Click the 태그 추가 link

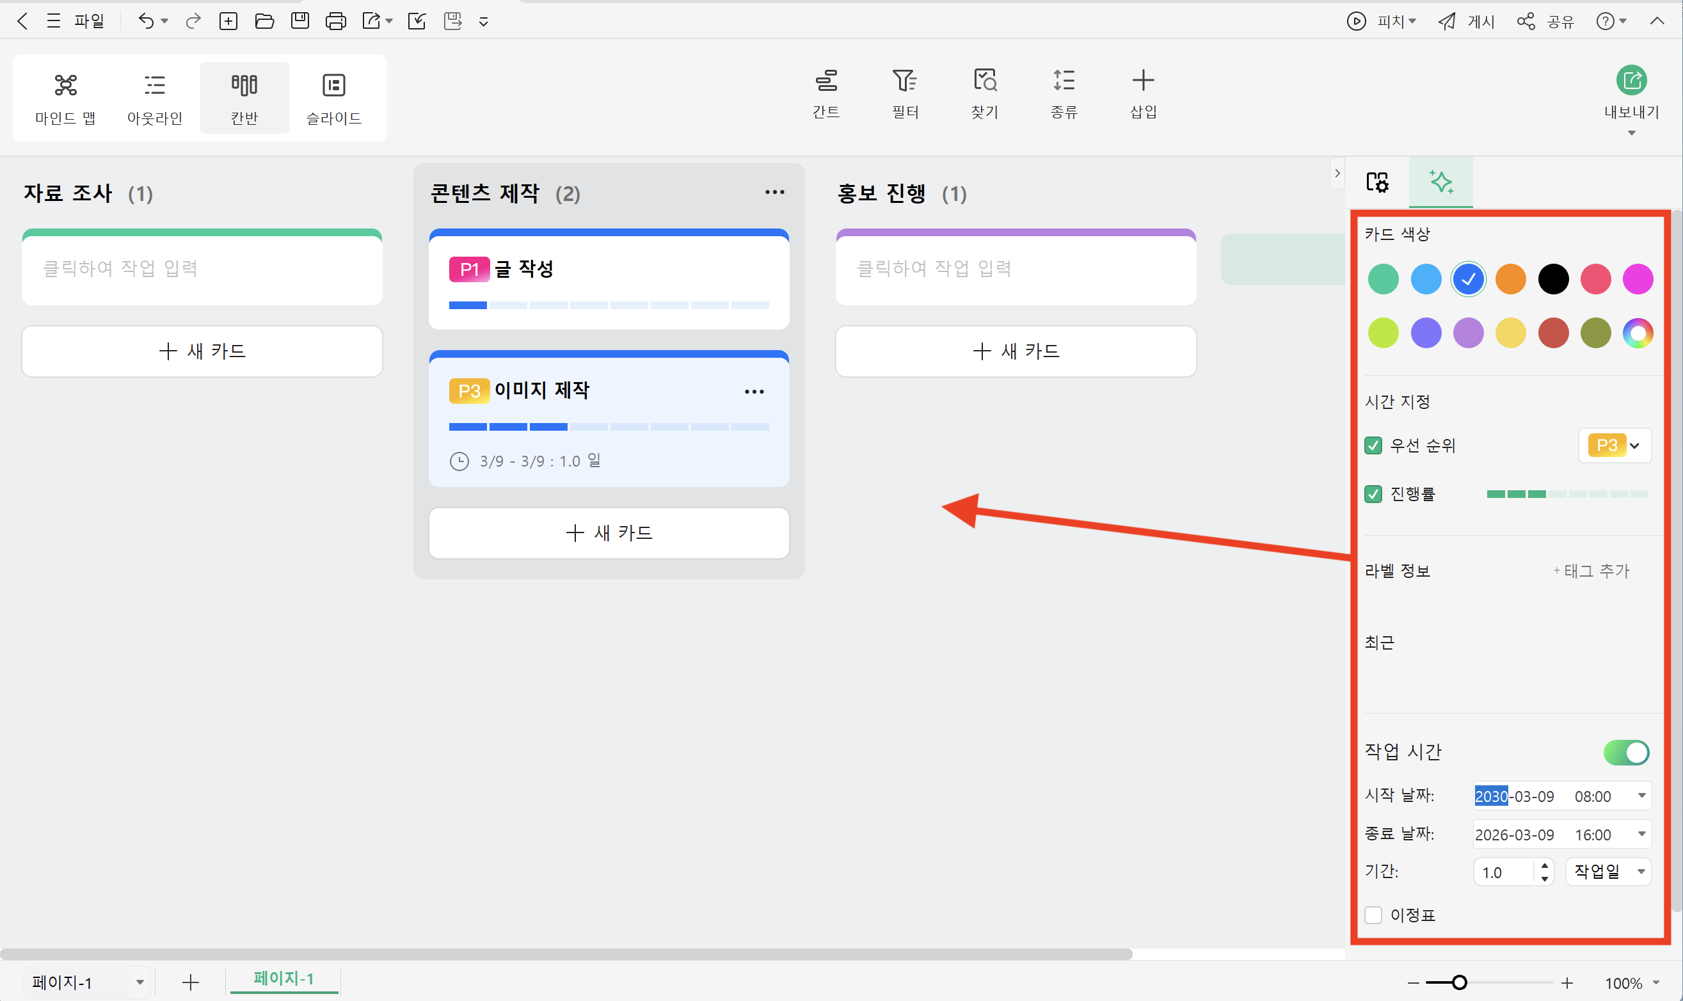click(x=1591, y=570)
